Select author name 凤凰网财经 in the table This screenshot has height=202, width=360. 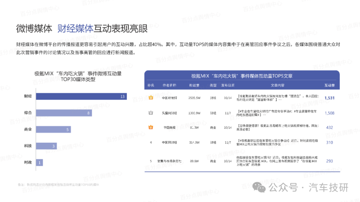click(x=169, y=113)
